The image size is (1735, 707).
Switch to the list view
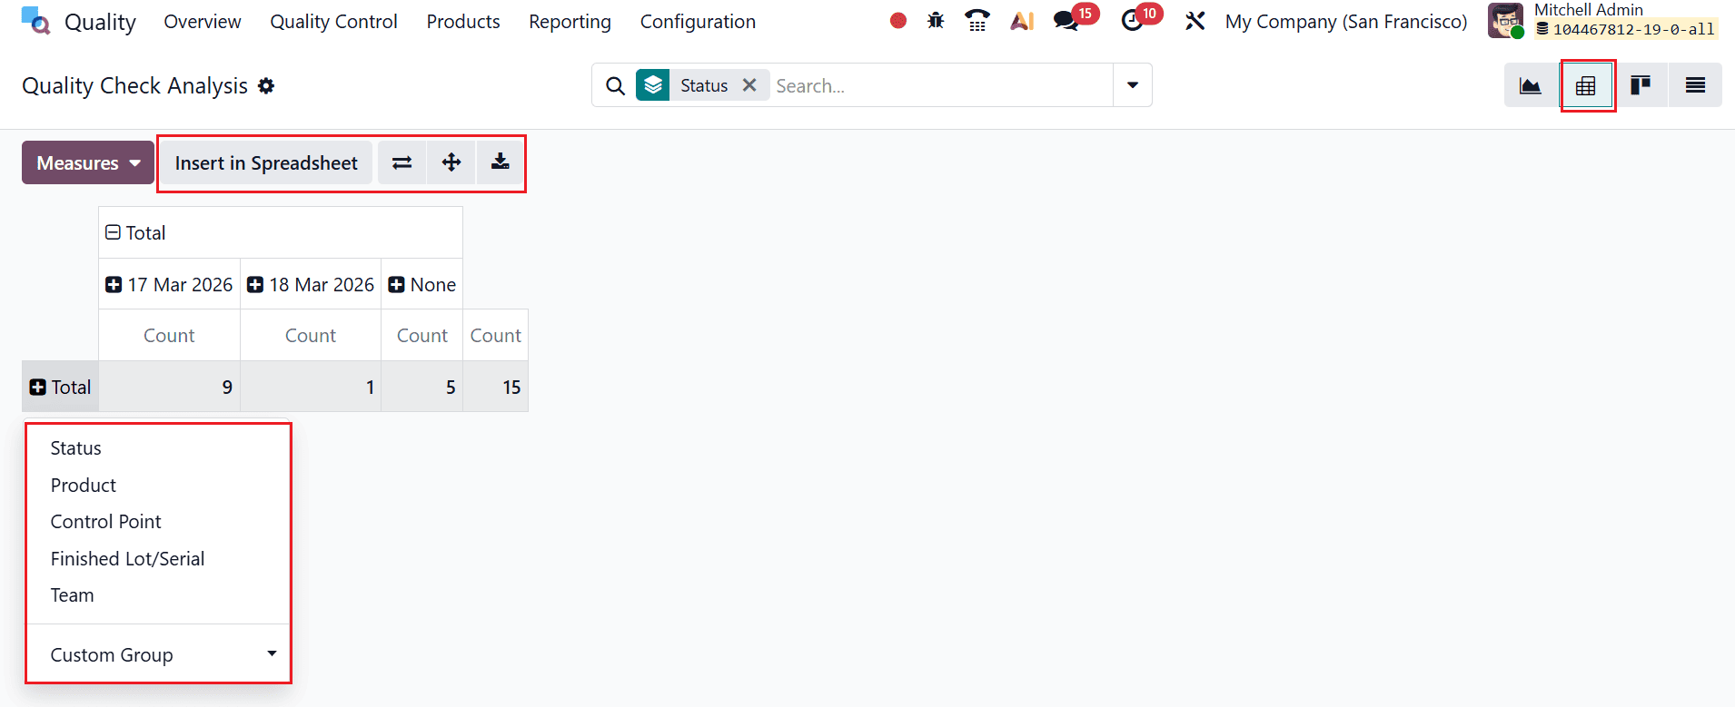coord(1695,85)
